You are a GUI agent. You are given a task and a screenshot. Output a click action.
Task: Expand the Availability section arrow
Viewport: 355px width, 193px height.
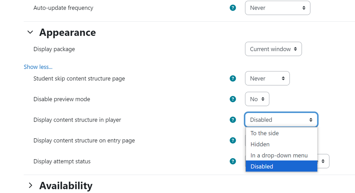coord(30,186)
